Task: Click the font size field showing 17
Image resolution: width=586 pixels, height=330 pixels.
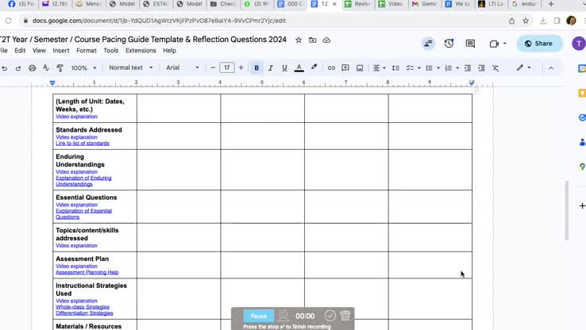Action: click(227, 67)
